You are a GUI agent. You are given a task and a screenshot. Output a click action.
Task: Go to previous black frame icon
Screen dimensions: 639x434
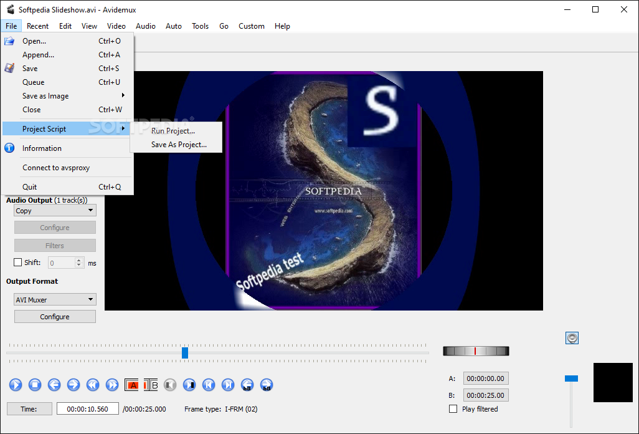click(170, 385)
